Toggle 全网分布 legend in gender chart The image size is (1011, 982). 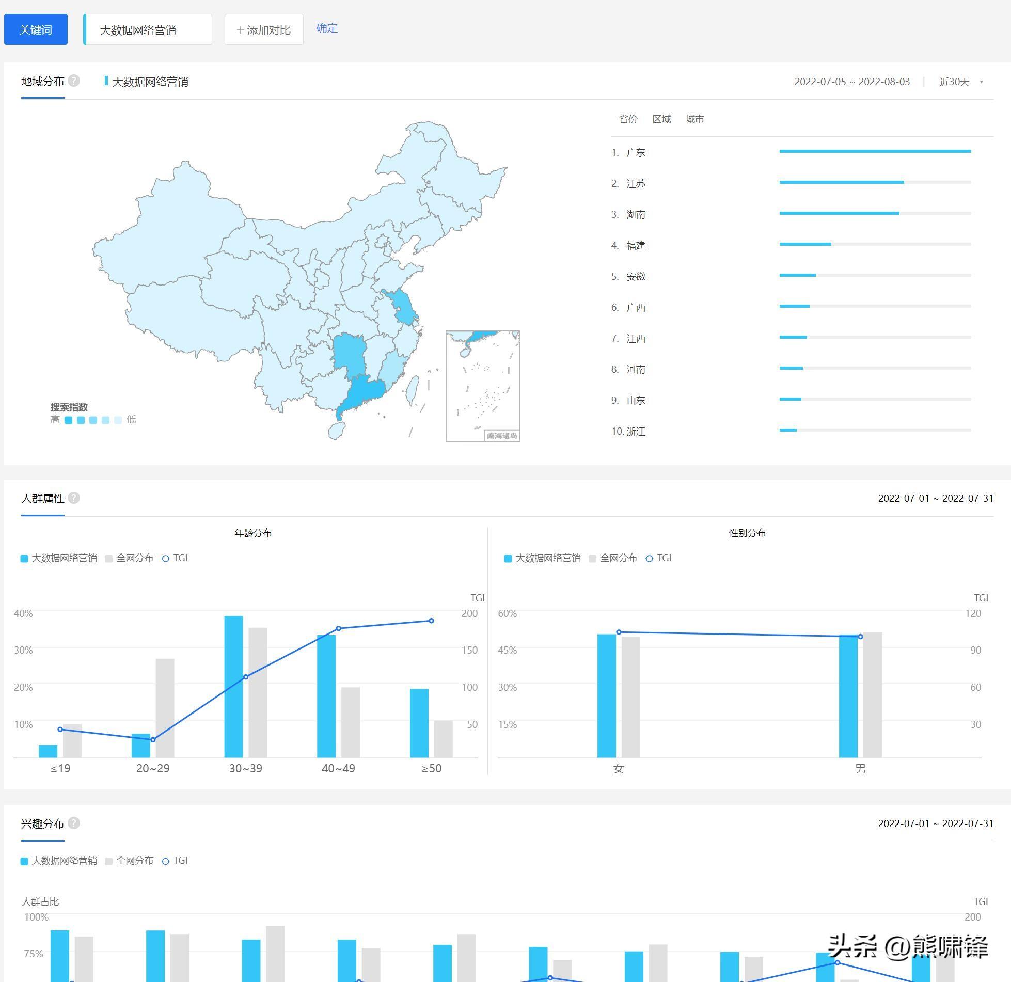click(x=613, y=558)
